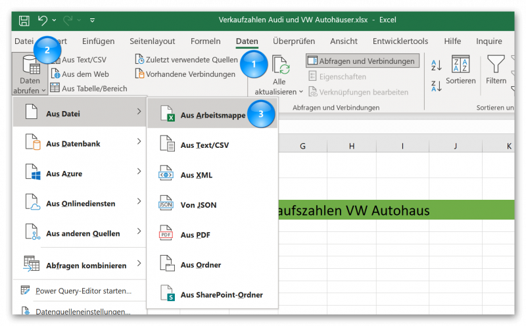Open the Datei tab
526x326 pixels.
coord(24,41)
